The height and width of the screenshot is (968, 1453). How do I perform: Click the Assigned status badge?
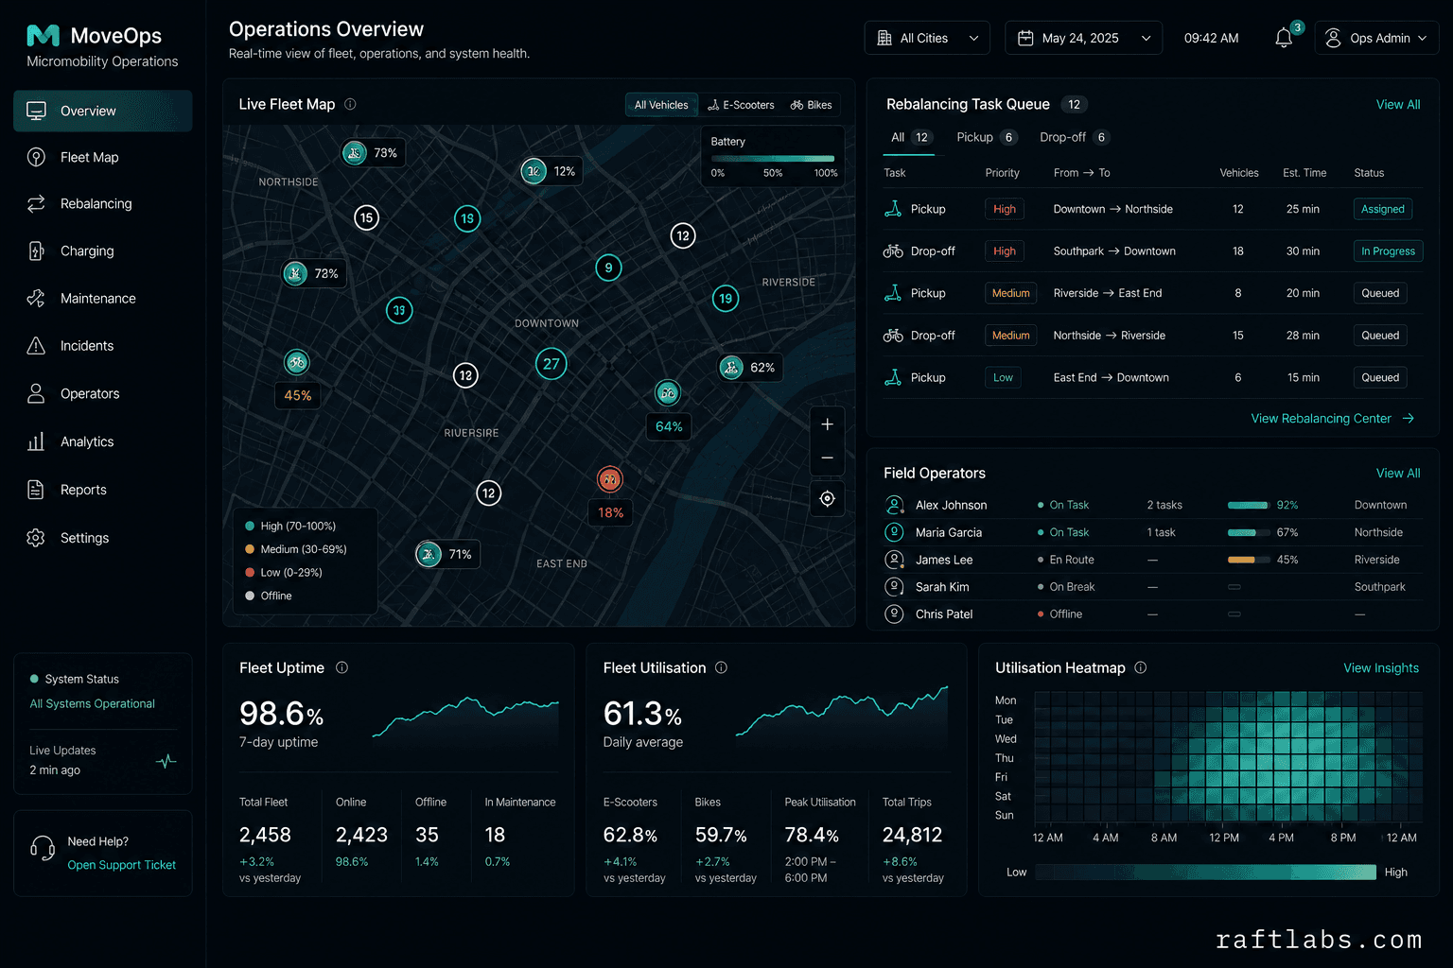pyautogui.click(x=1383, y=209)
